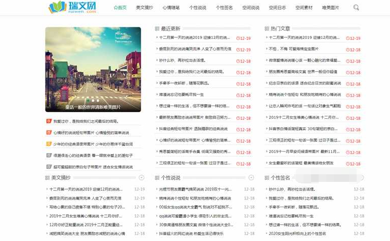This screenshot has width=390, height=241.
Task: Click the 热门文章 section heading
Action: coord(280,29)
